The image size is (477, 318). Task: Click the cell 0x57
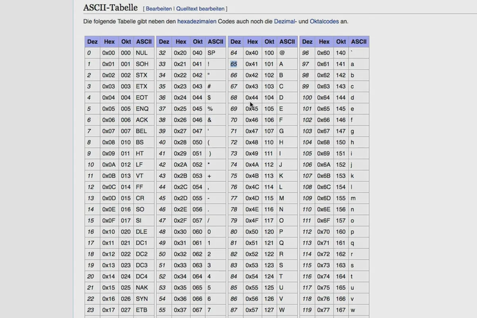252,310
